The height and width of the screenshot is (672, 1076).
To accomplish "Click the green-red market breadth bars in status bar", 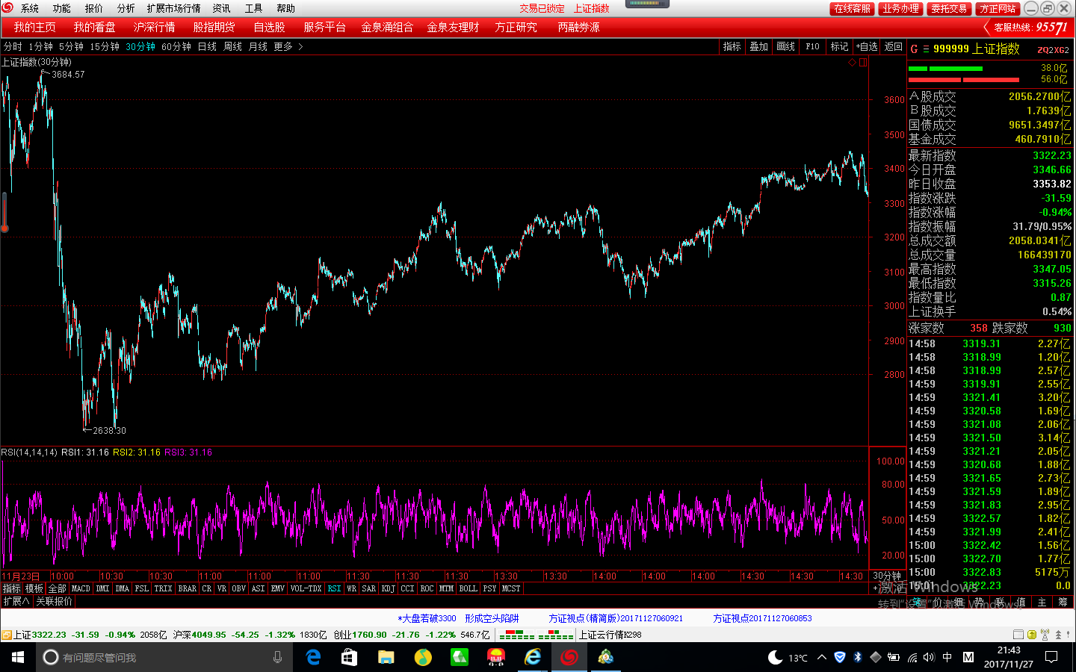I will click(x=536, y=635).
